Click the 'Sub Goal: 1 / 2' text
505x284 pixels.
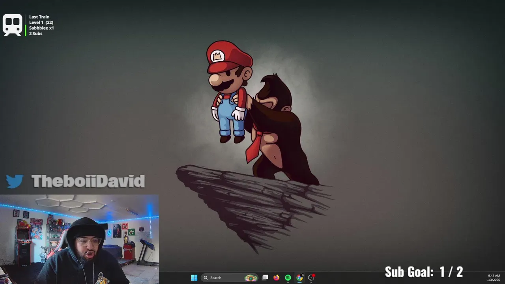424,272
